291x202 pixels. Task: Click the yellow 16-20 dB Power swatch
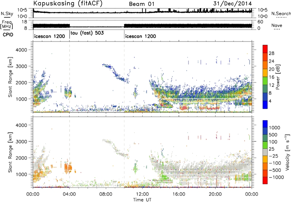point(265,73)
